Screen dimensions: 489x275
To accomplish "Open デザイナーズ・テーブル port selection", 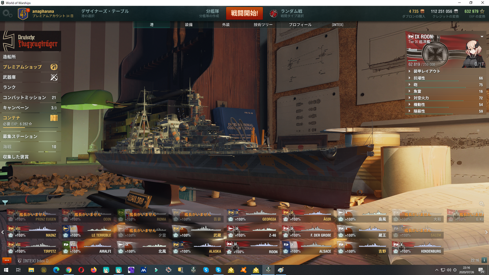I will tap(105, 13).
